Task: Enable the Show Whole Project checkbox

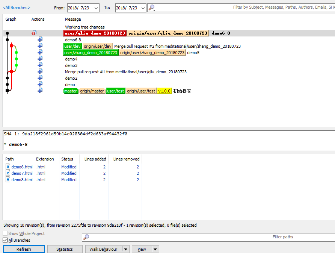Action: (x=5, y=233)
